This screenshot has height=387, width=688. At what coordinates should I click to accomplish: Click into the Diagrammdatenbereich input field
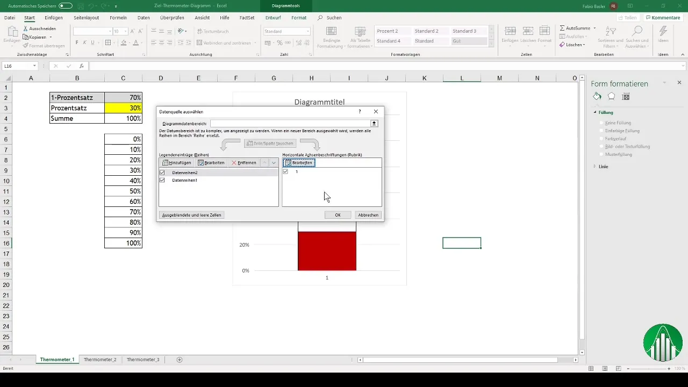coord(290,124)
